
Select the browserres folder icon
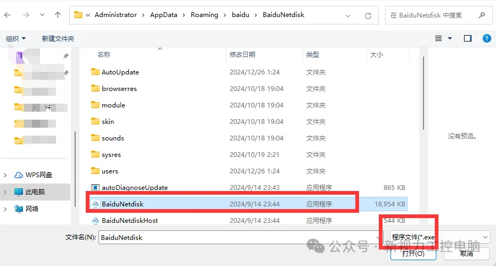(95, 88)
